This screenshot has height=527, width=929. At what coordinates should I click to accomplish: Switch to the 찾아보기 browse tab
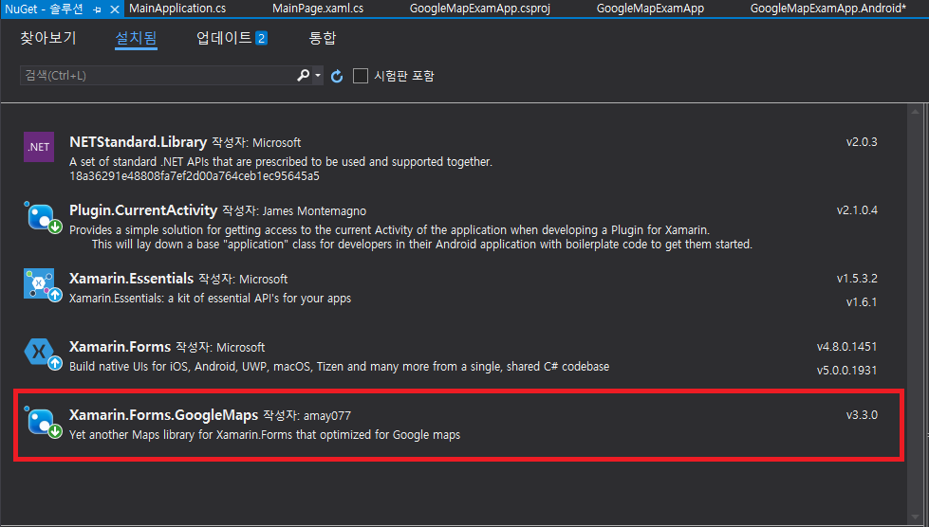(48, 38)
